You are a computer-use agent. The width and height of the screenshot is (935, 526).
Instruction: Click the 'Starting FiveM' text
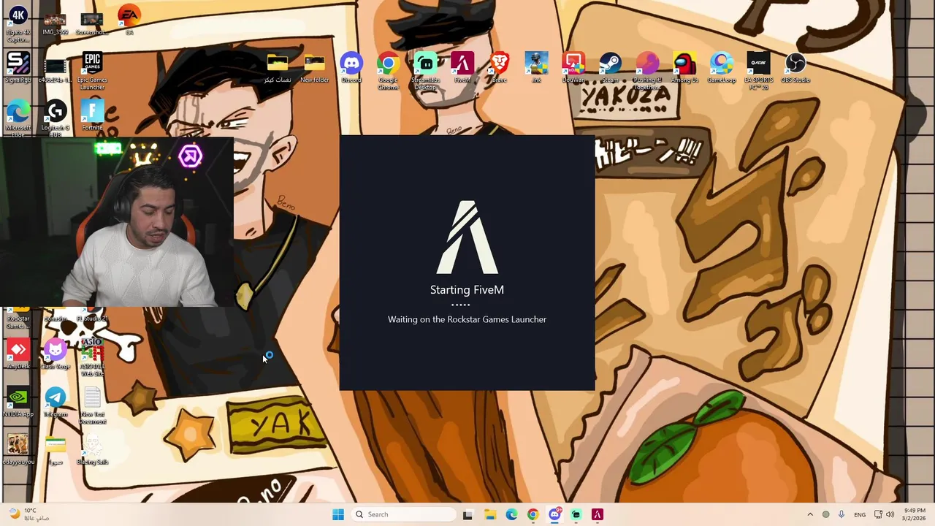[x=467, y=290]
